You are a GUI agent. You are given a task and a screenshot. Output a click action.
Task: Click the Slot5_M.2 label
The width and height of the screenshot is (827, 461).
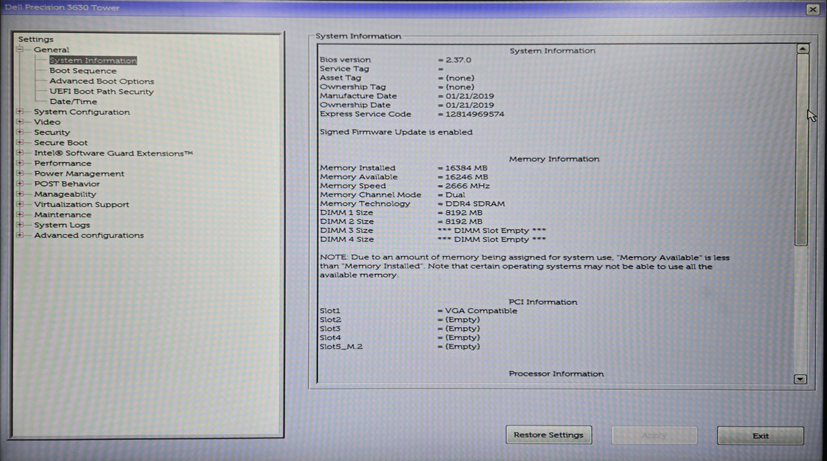(x=341, y=346)
